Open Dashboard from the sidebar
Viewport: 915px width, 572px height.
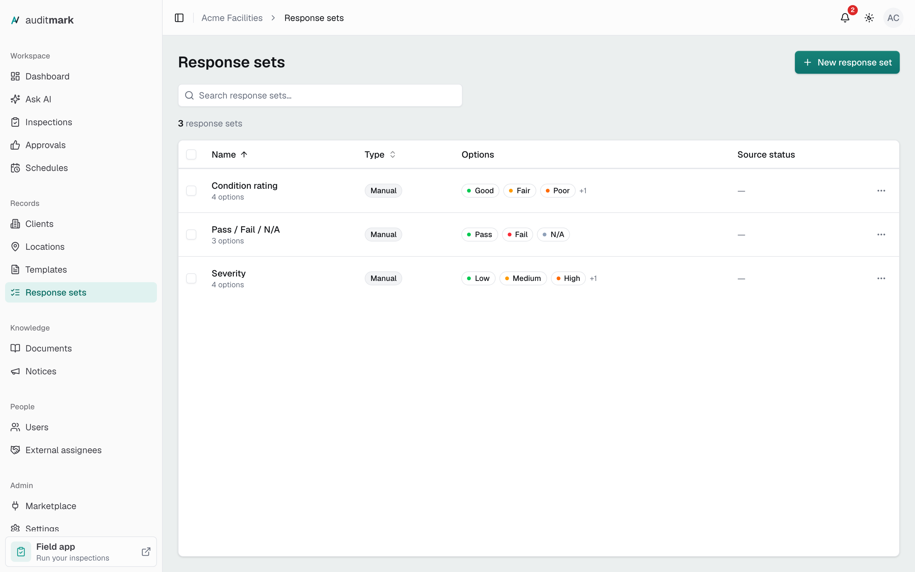click(81, 76)
